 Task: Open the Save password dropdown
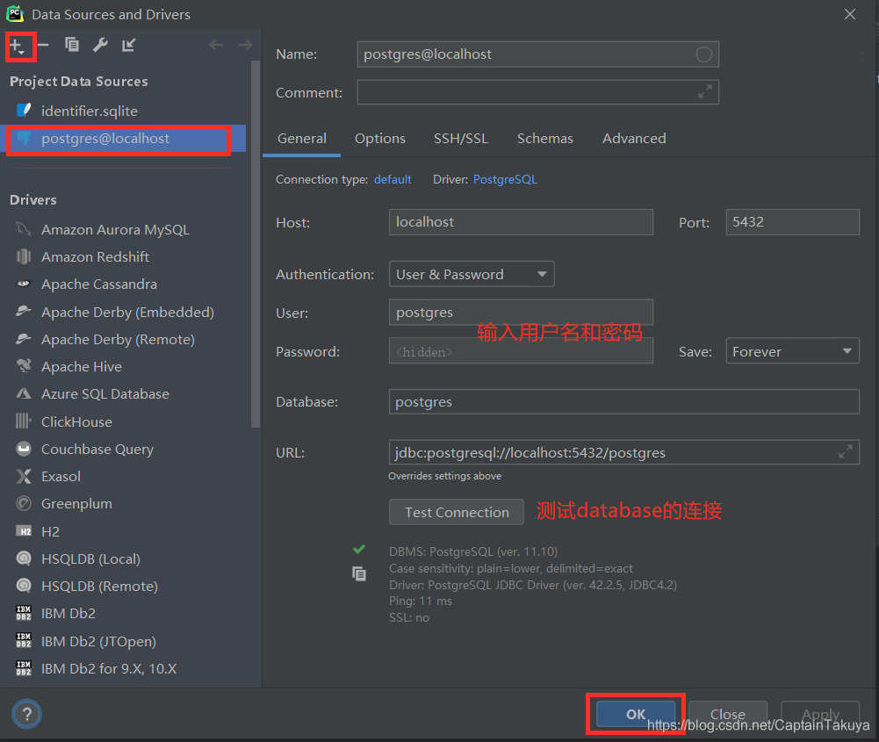click(x=792, y=351)
